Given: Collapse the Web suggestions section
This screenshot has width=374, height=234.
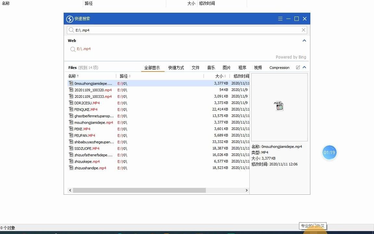Looking at the screenshot, I should 304,40.
